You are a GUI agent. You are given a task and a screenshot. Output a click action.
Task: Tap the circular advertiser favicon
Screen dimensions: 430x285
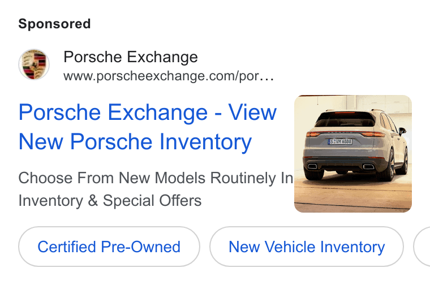tap(34, 64)
